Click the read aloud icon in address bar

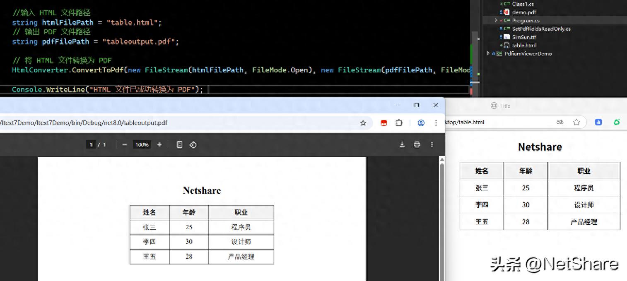pos(560,122)
